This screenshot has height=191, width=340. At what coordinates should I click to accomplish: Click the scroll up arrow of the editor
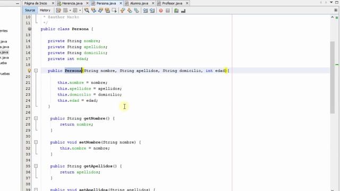coord(332,17)
